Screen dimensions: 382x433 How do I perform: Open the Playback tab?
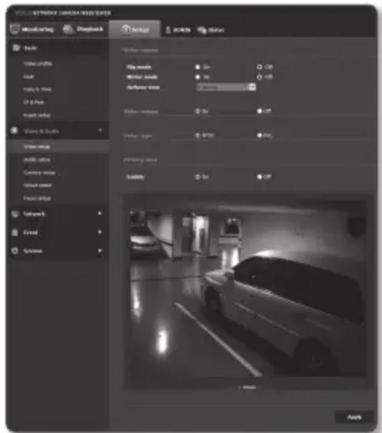point(83,29)
